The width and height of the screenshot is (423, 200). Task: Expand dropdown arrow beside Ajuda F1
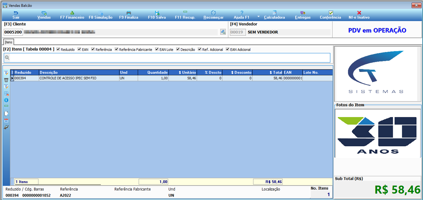258,16
